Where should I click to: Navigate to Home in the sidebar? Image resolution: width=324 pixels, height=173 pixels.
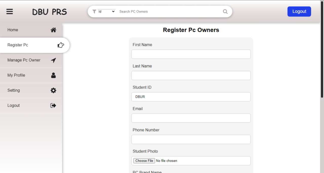point(13,30)
